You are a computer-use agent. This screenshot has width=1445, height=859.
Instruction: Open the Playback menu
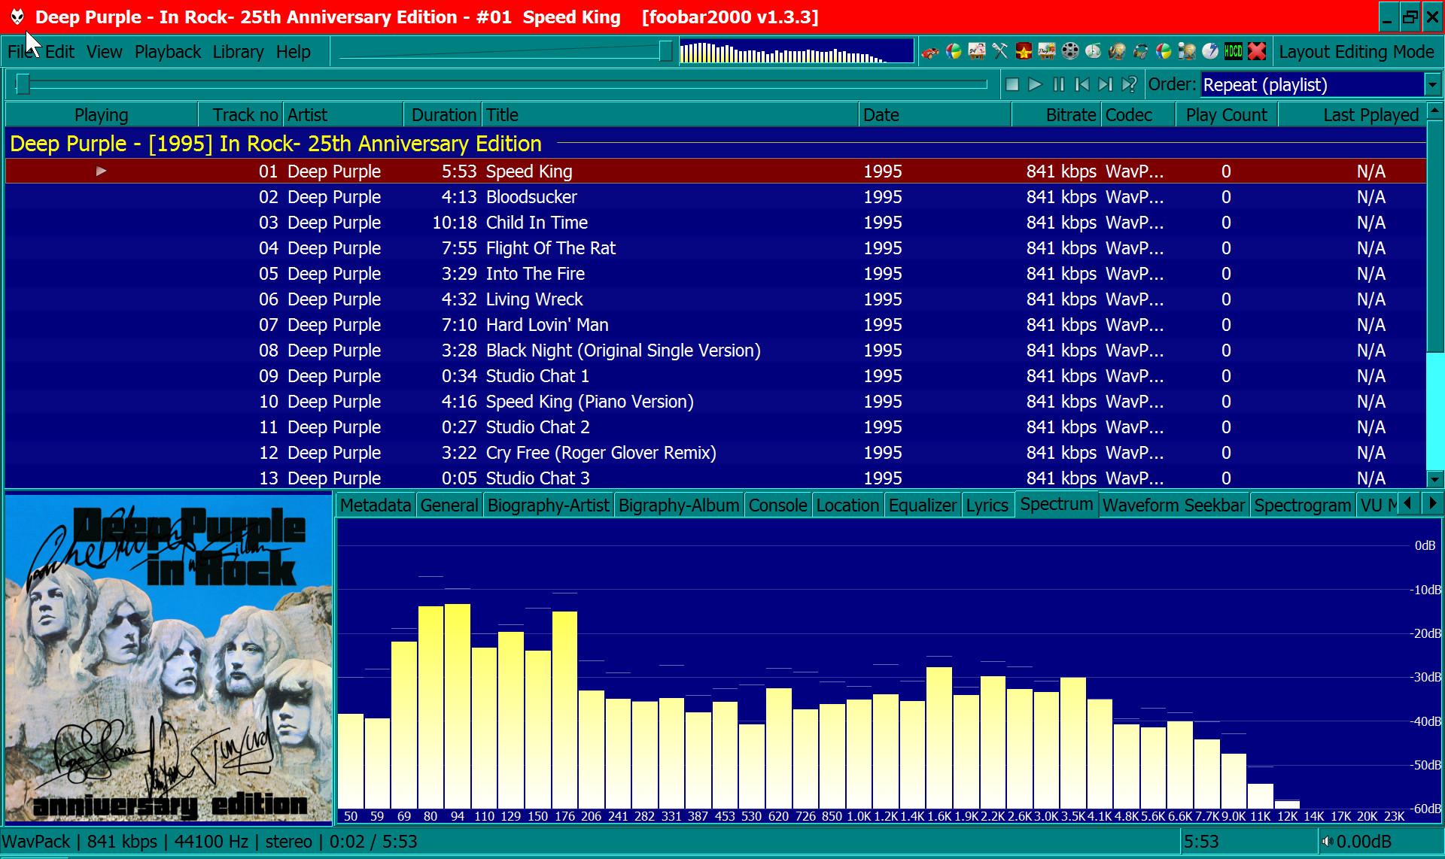[168, 52]
